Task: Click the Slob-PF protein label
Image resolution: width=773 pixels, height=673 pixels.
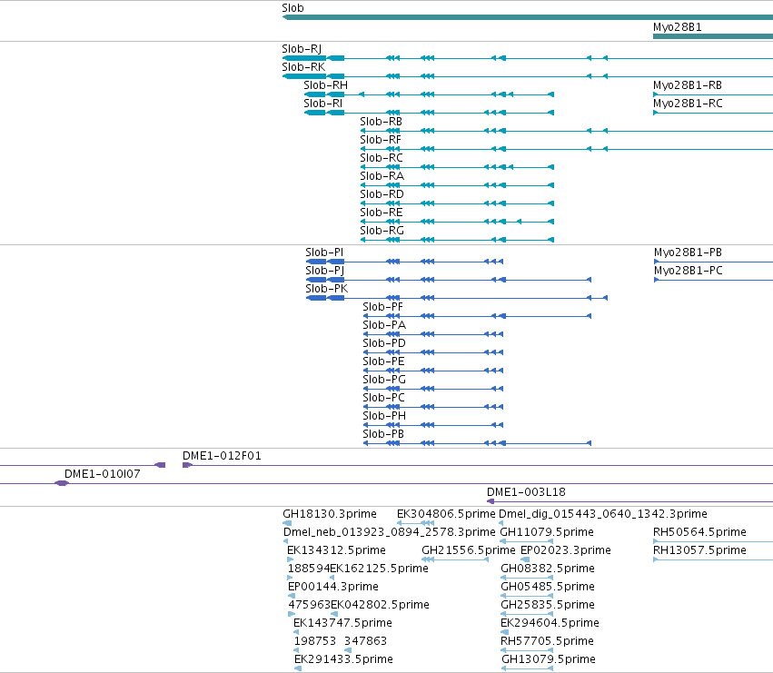Action: pos(382,307)
